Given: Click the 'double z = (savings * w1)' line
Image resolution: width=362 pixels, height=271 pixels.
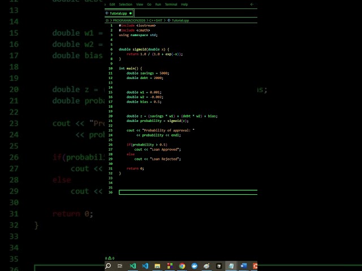Looking at the screenshot, I should [172, 116].
